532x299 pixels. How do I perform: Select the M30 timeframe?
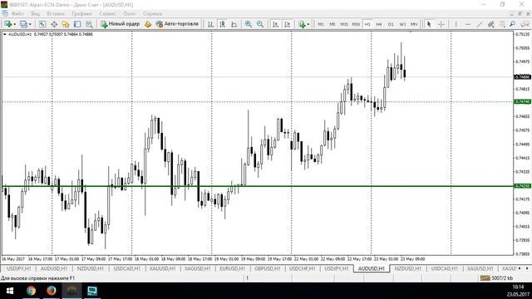[x=356, y=24]
